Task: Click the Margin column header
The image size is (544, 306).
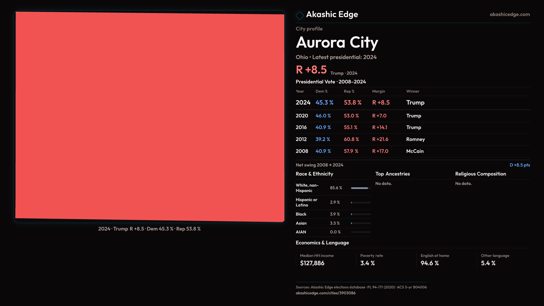Action: pyautogui.click(x=379, y=91)
